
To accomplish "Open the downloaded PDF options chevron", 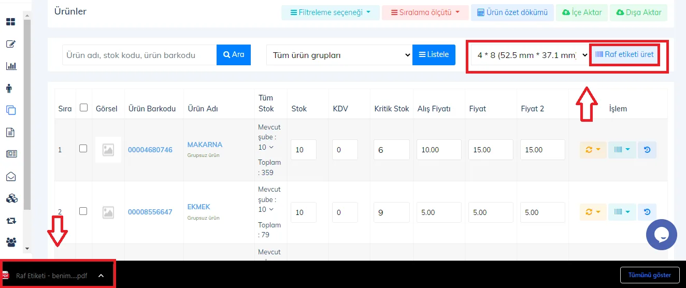I will pos(101,276).
